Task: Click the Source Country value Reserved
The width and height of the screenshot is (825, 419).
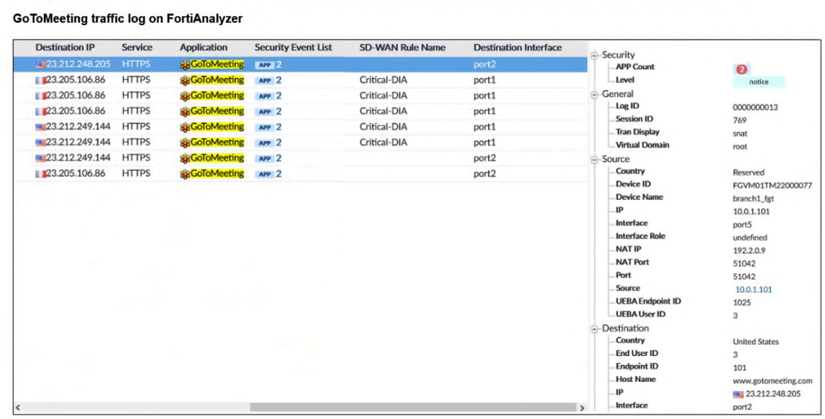Action: pyautogui.click(x=749, y=172)
